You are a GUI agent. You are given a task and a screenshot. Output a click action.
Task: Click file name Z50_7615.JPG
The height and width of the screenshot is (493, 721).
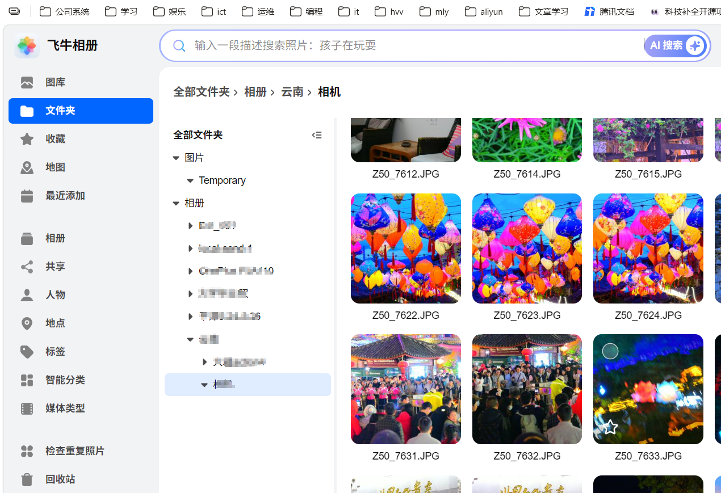648,174
